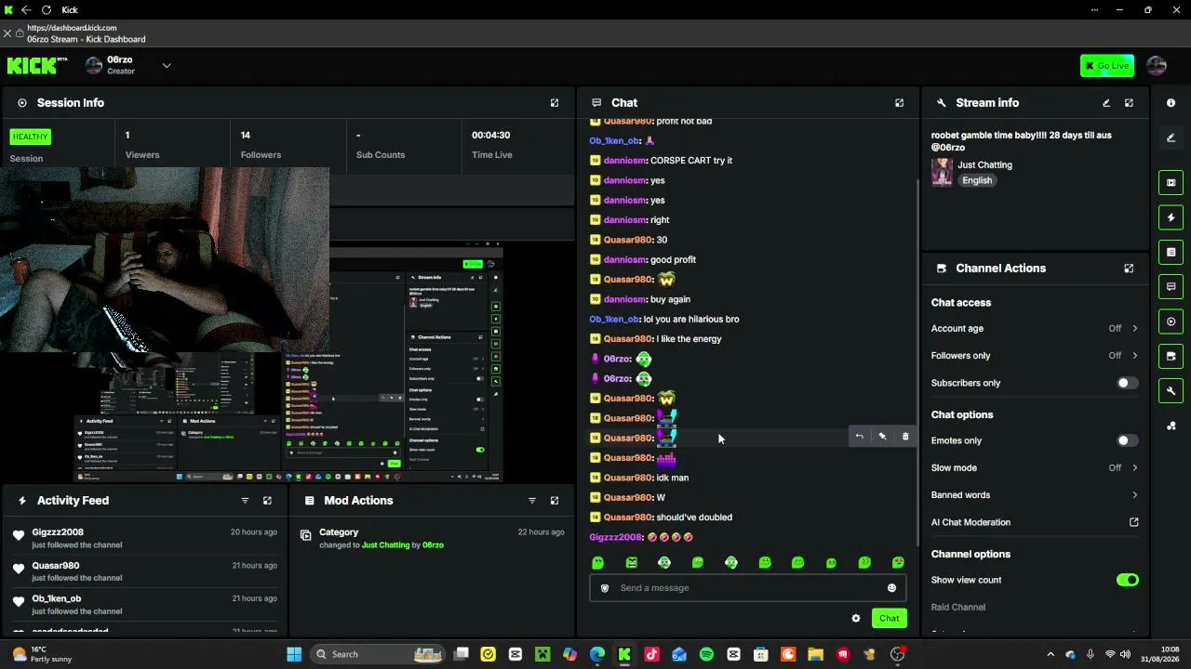Click Ob_1ken_ob in Activity Feed

coord(57,599)
